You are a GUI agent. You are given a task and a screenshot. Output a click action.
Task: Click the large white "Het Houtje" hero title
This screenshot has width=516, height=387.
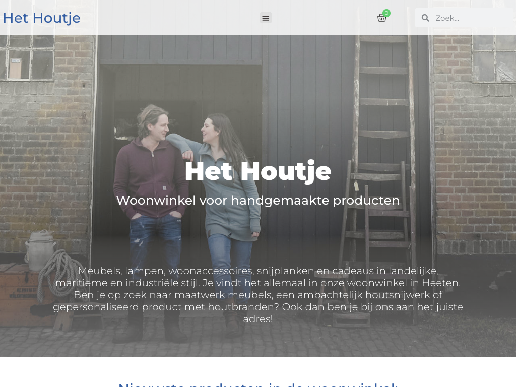point(257,171)
